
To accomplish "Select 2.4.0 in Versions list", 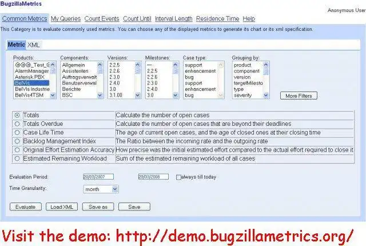I will pos(121,83).
